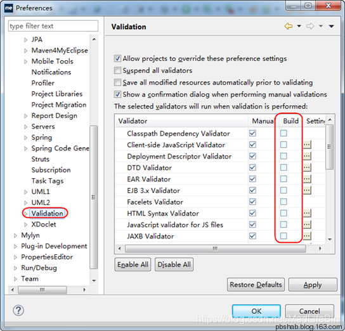Expand the Servers tree node
Screen dimensions: 345x331
pos(26,127)
